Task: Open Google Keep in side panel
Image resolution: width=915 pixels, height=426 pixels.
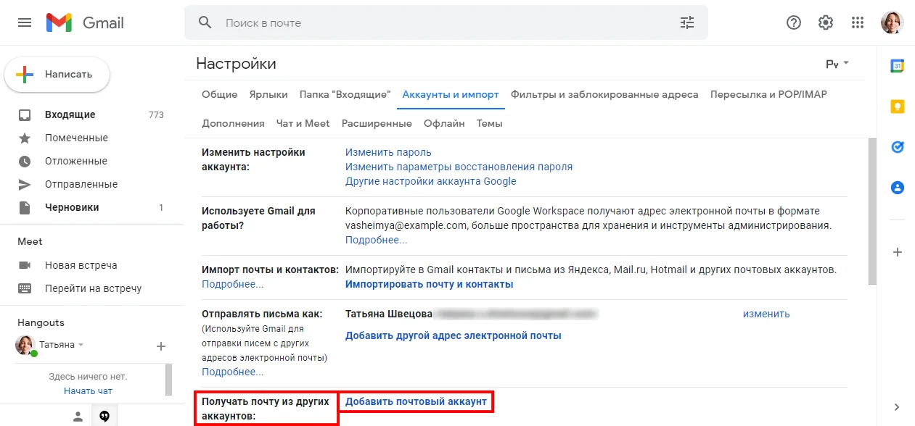Action: tap(898, 106)
